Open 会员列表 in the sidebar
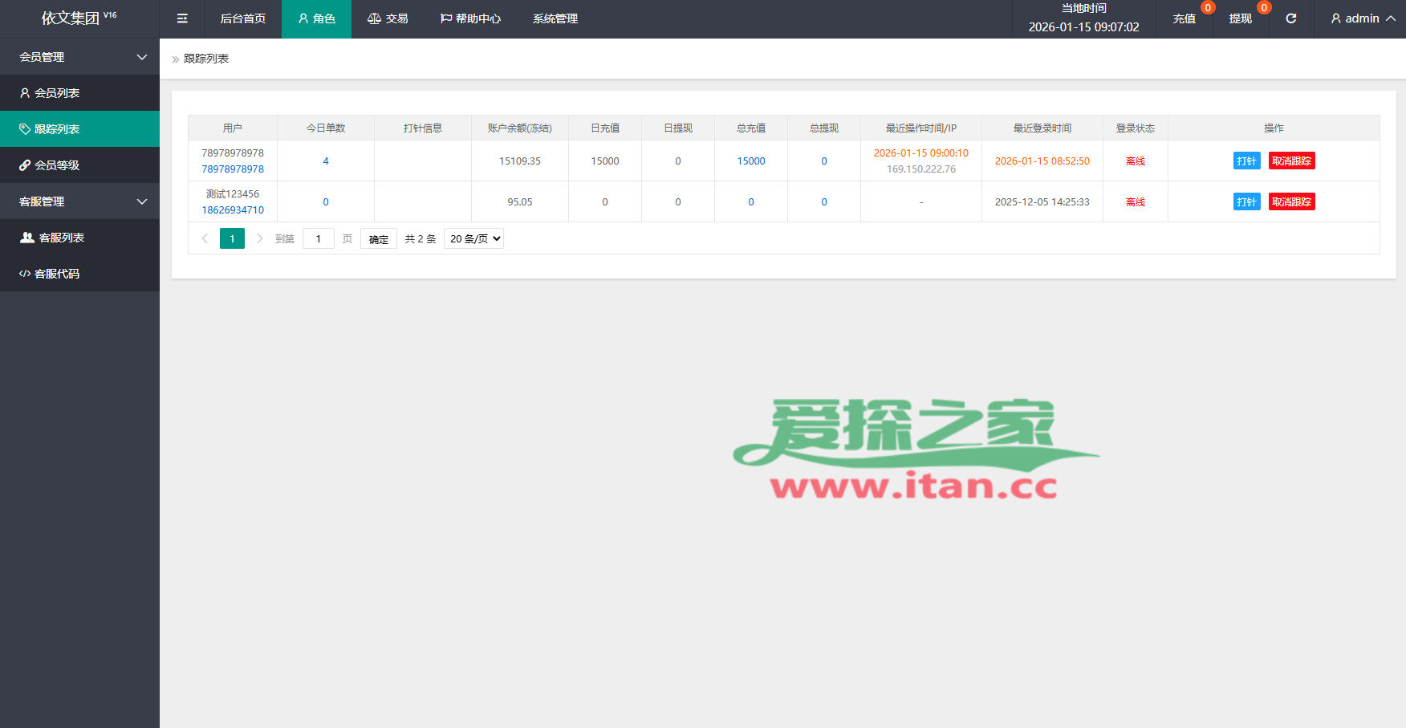 point(56,93)
